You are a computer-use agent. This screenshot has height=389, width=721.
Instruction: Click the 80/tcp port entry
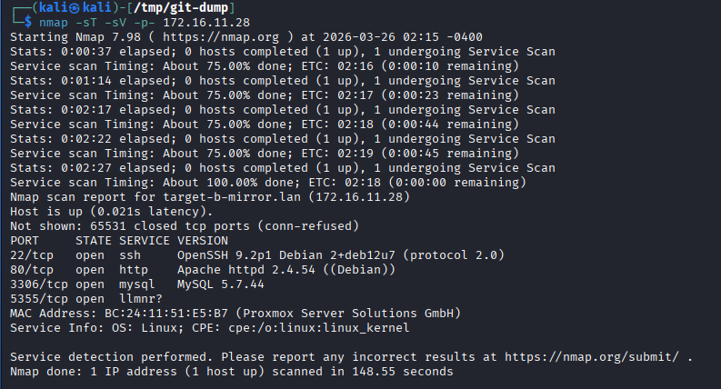[x=32, y=269]
